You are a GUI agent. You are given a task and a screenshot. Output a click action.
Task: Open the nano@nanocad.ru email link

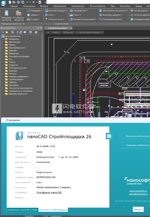click(138, 194)
